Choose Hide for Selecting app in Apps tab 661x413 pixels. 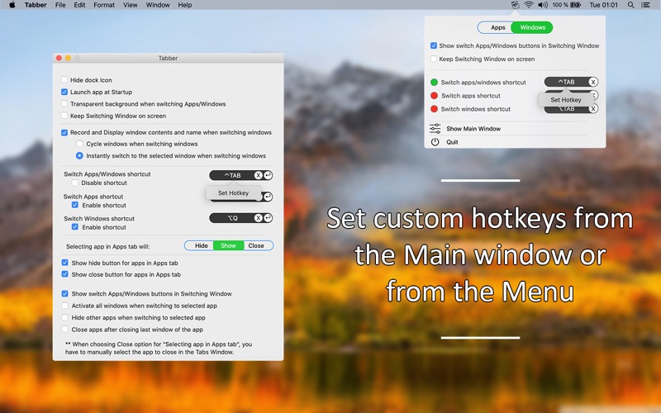(201, 245)
